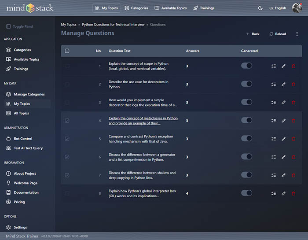308x240 pixels.
Task: Open answers list for GIL question
Action: (273, 193)
